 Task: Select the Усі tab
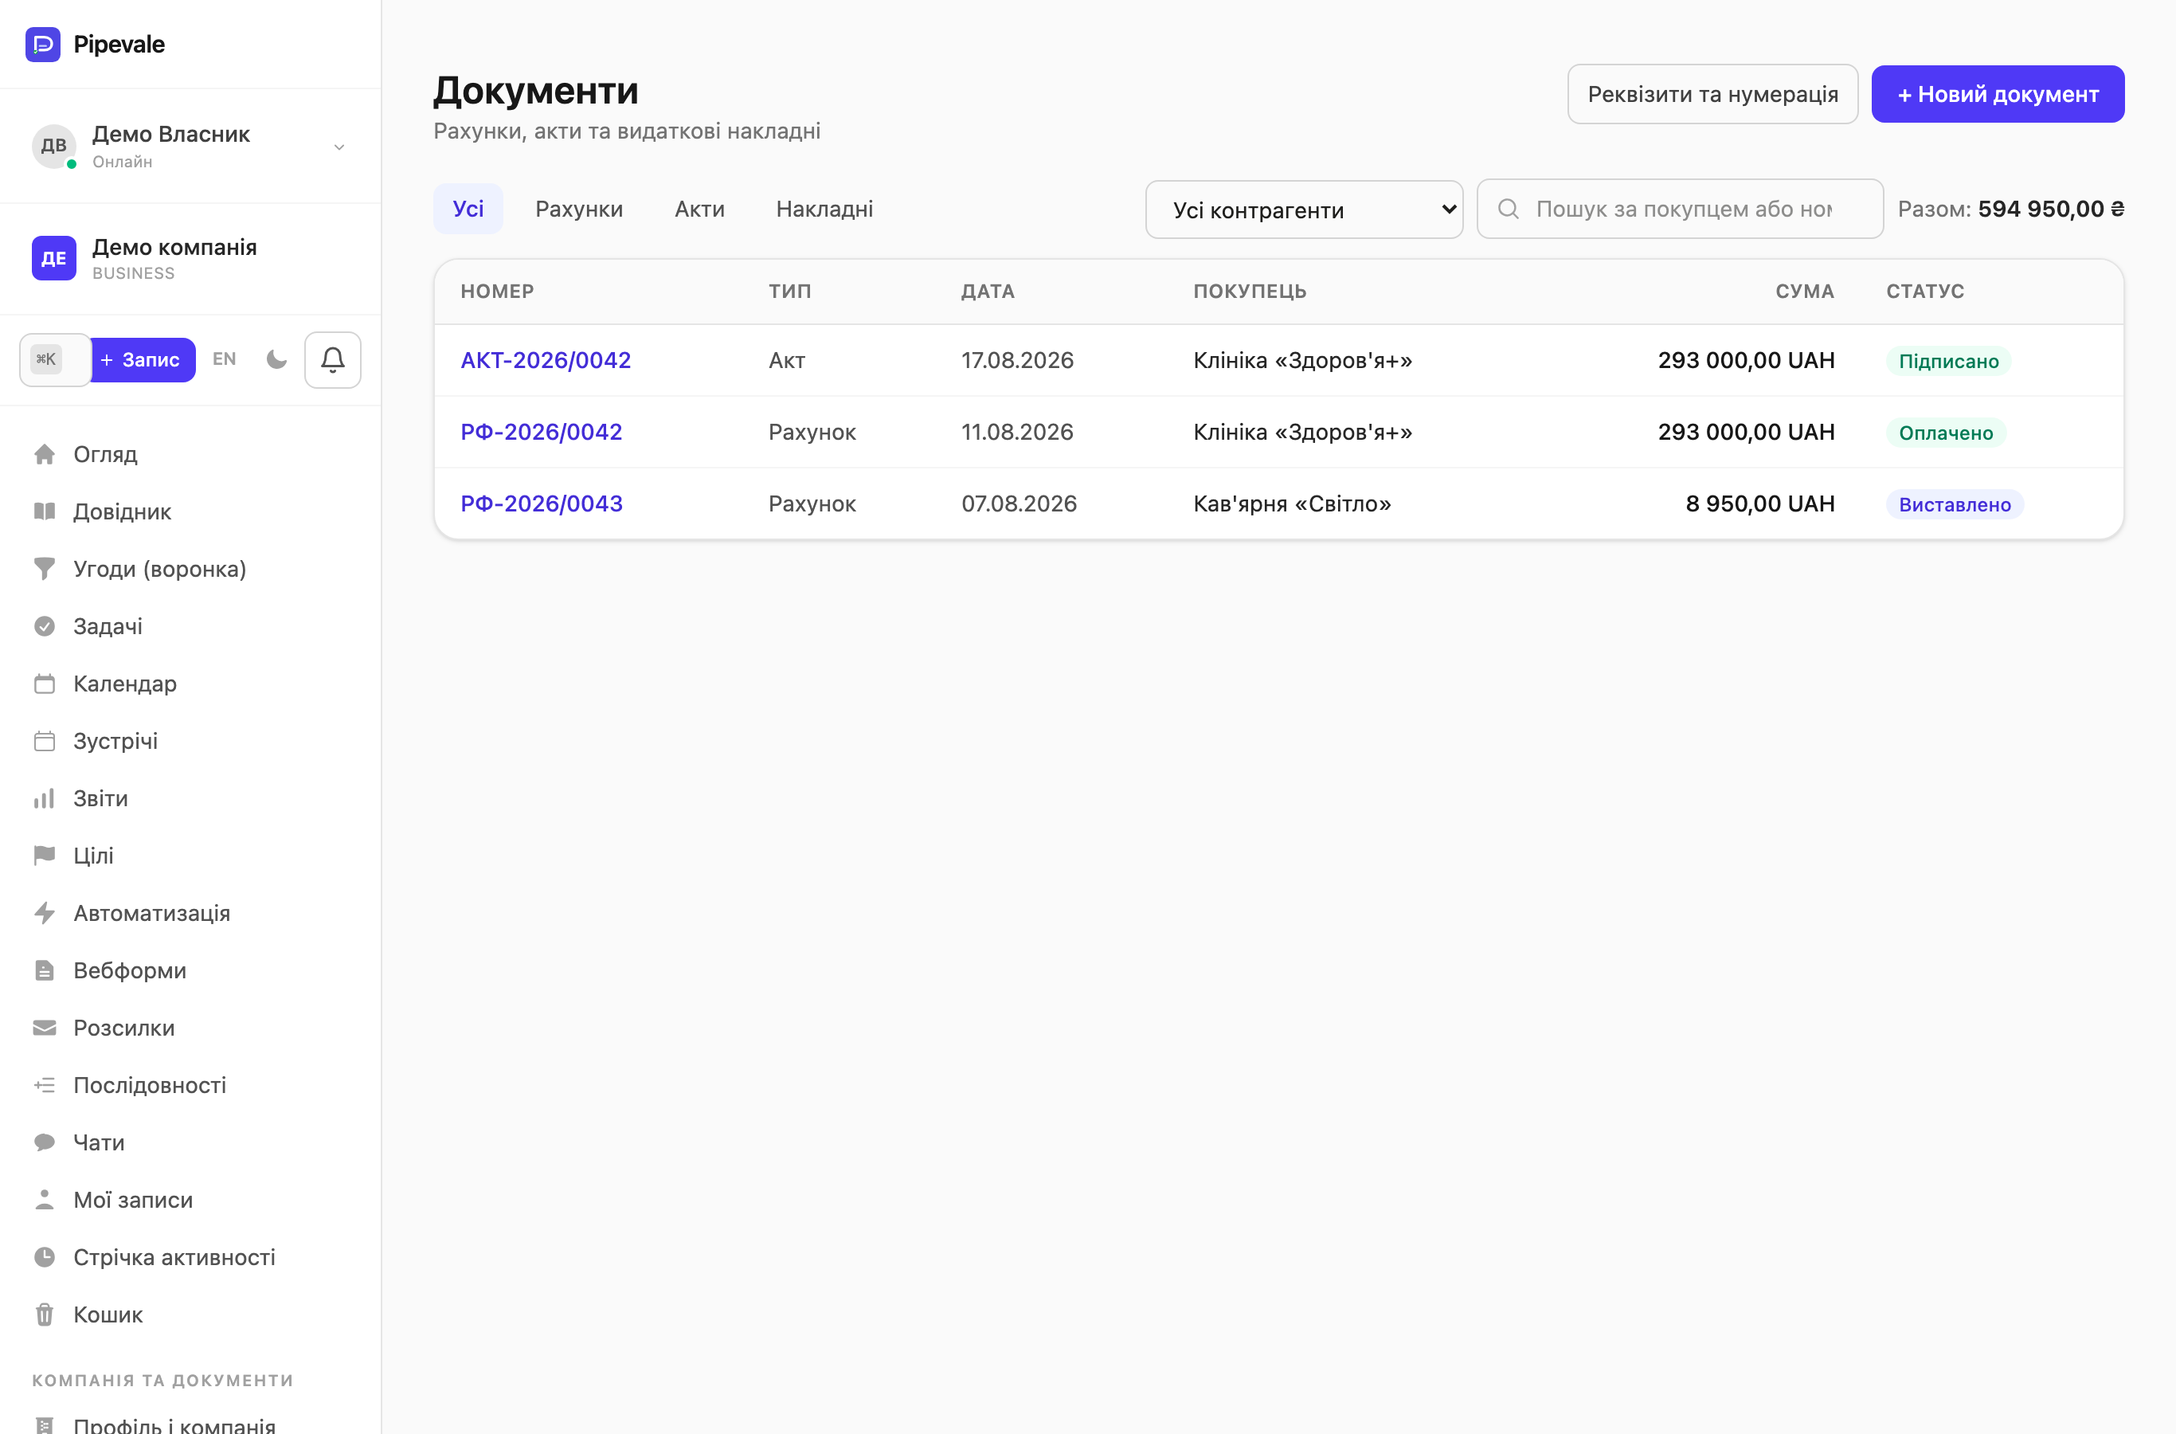[468, 209]
